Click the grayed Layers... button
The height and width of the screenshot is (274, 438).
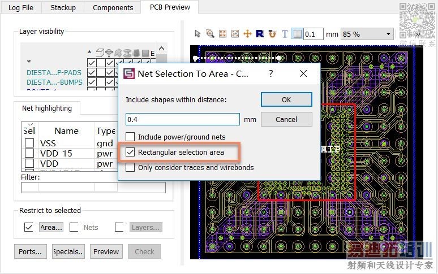(x=145, y=227)
